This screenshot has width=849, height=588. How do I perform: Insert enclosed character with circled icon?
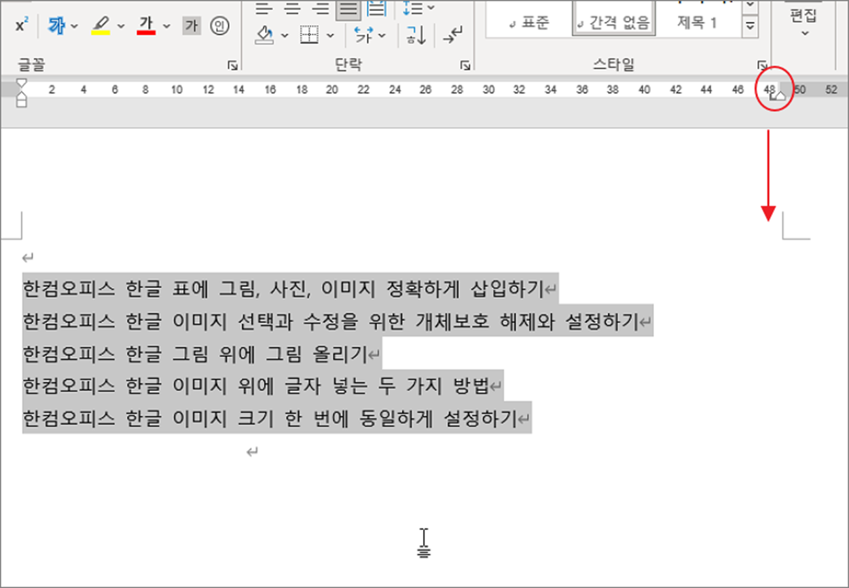point(219,26)
